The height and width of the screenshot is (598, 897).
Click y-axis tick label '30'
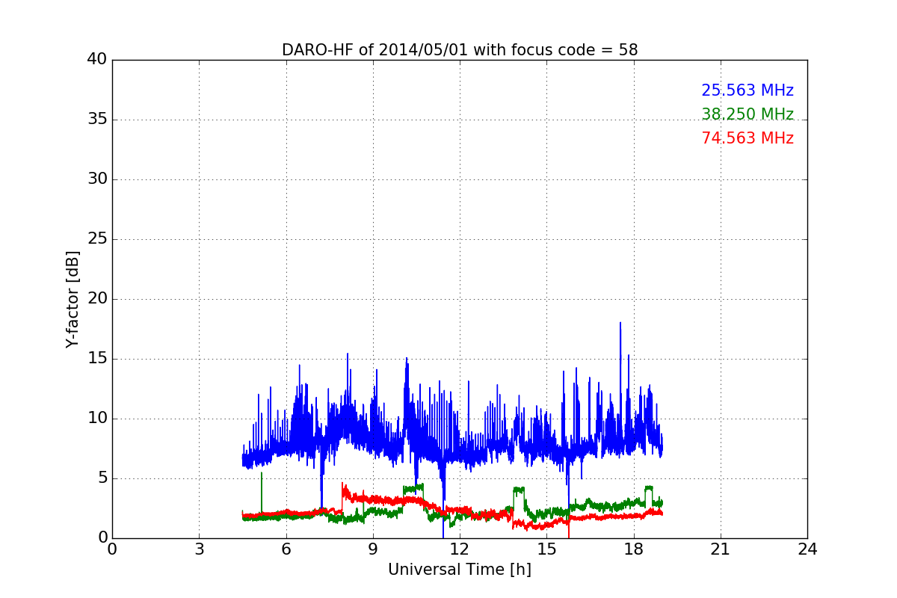97,179
